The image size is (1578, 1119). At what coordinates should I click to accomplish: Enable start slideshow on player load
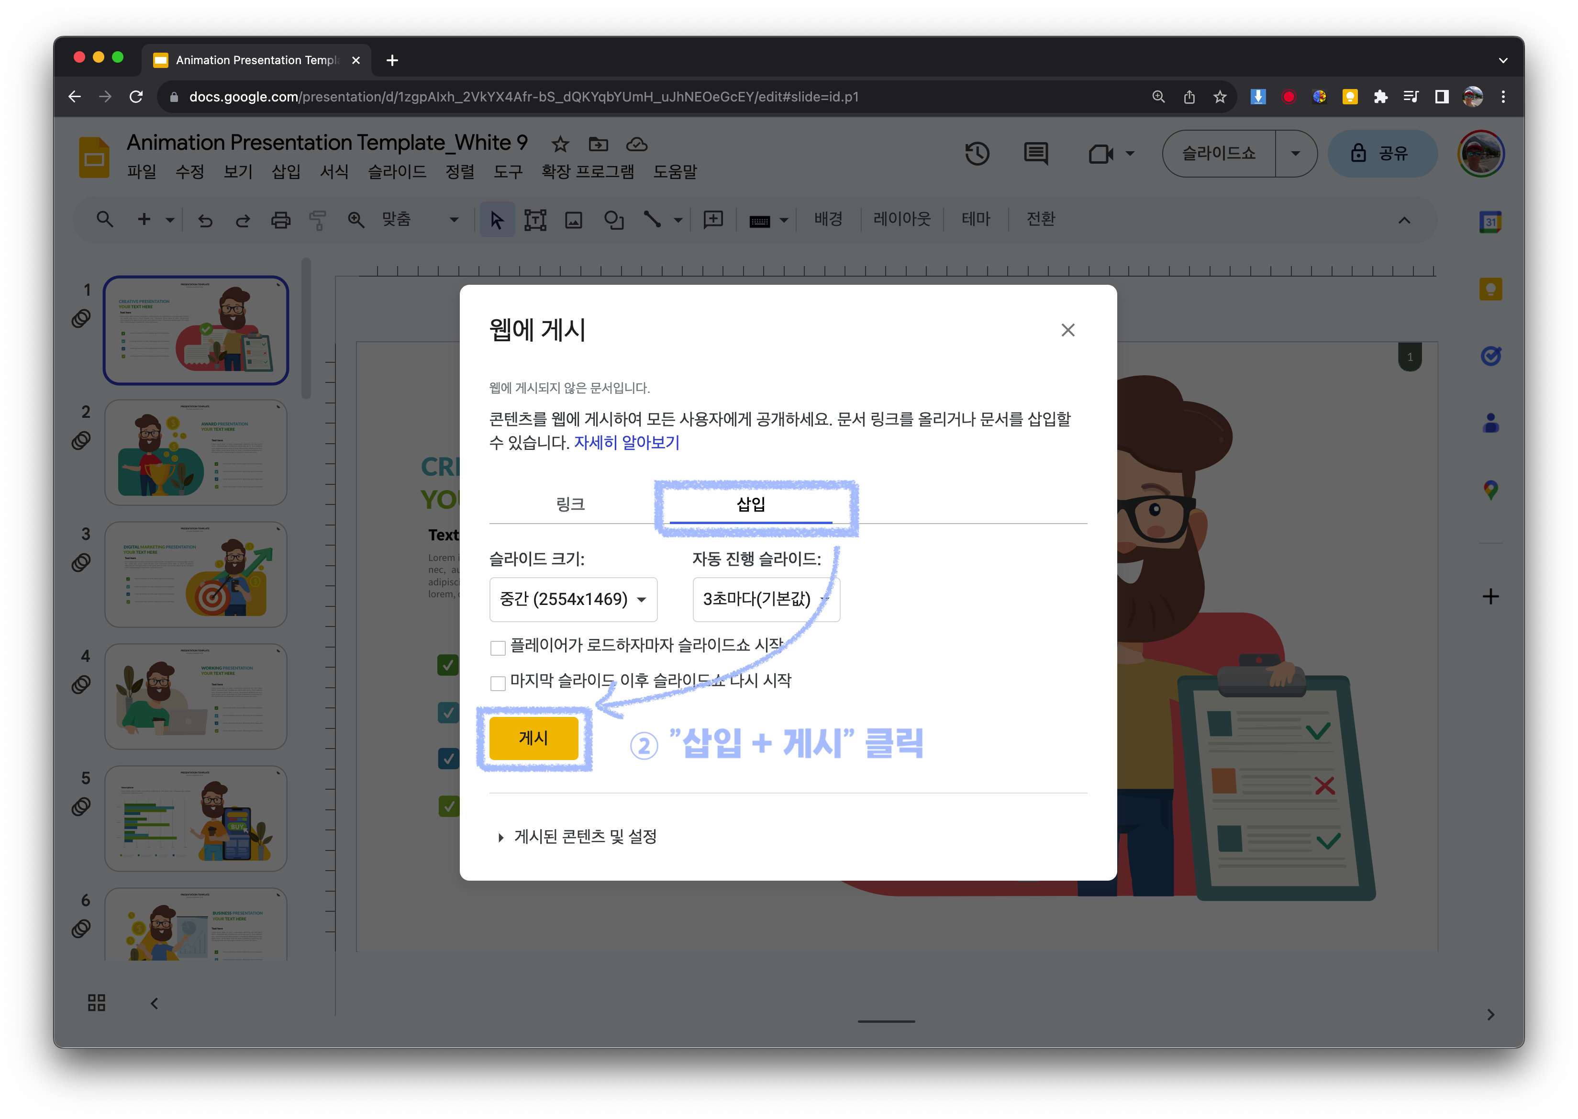tap(497, 648)
